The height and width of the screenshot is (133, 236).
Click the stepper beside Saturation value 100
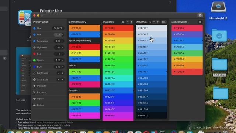click(63, 41)
